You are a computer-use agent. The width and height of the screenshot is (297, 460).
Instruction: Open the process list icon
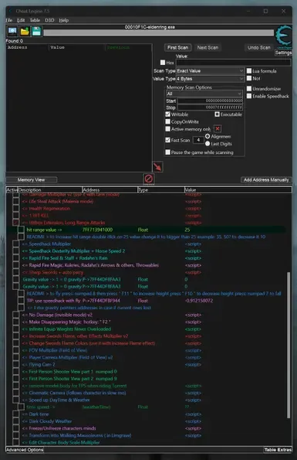[x=12, y=31]
